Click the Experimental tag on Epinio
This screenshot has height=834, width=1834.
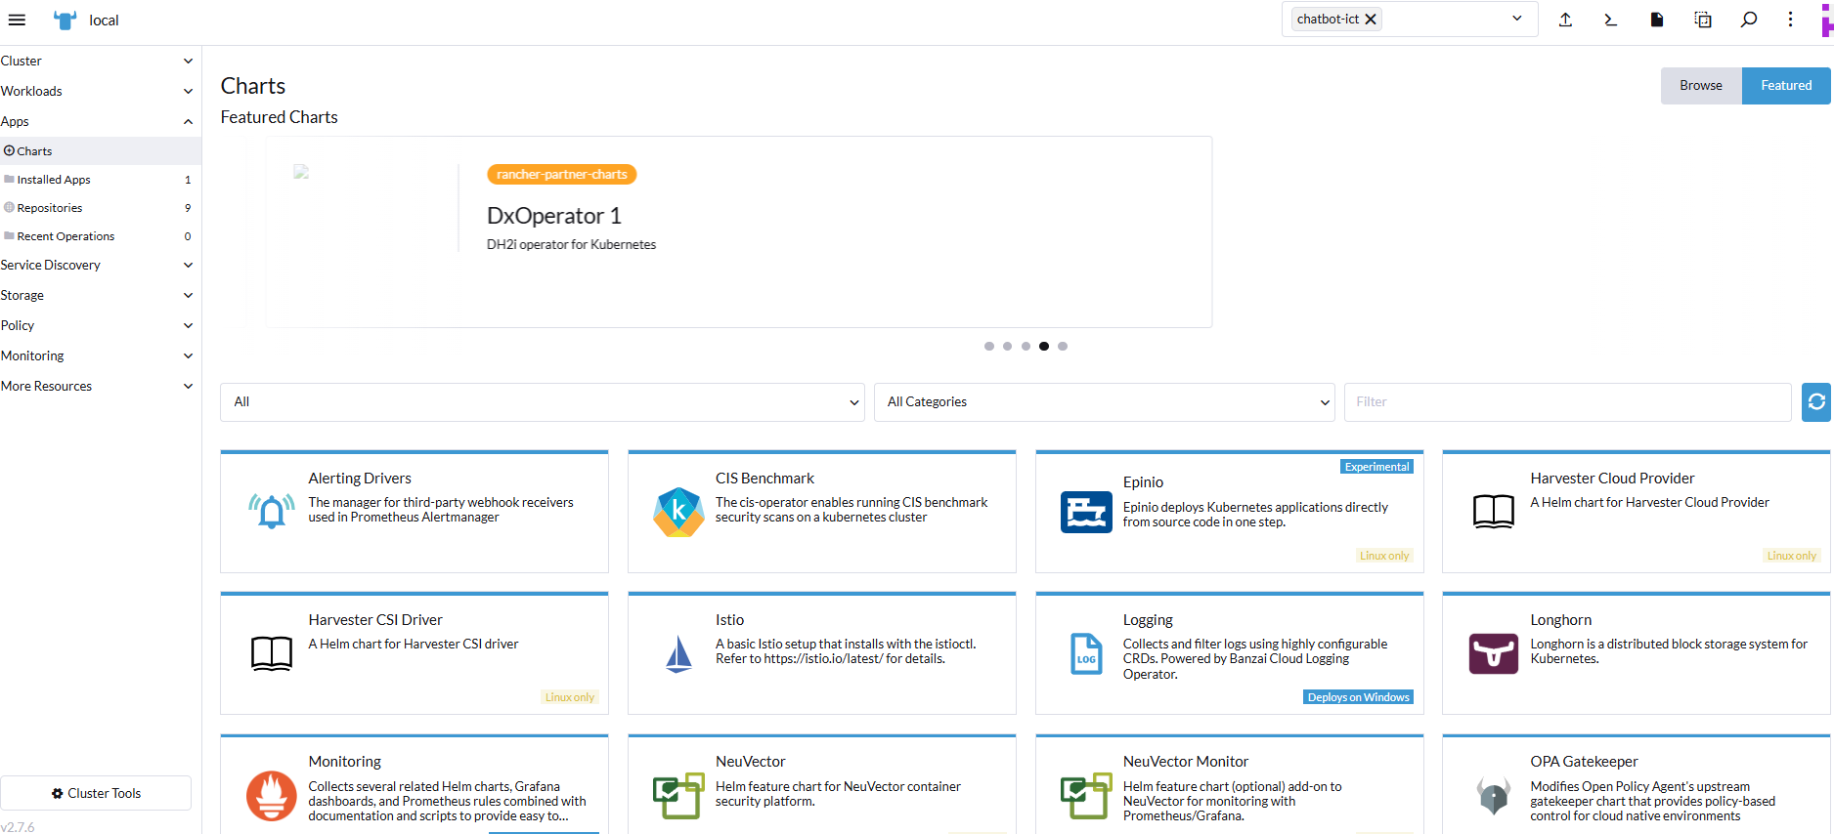click(1376, 467)
